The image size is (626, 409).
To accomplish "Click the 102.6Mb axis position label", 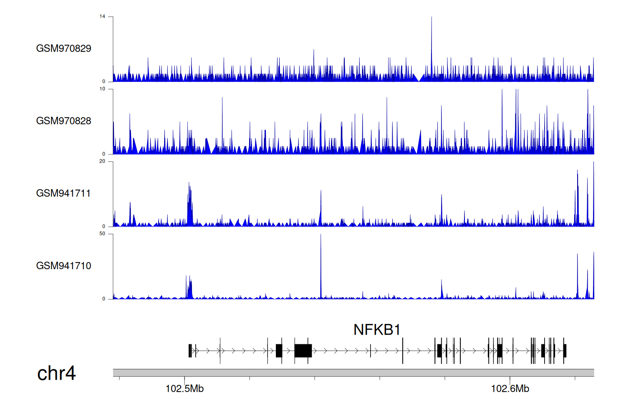I will pos(510,389).
